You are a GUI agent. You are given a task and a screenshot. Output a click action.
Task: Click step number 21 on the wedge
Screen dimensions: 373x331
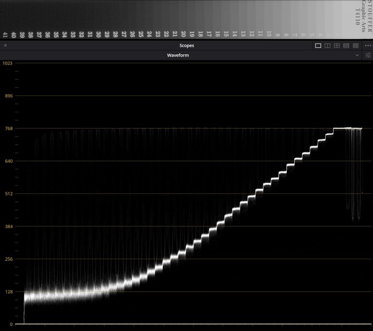175,34
